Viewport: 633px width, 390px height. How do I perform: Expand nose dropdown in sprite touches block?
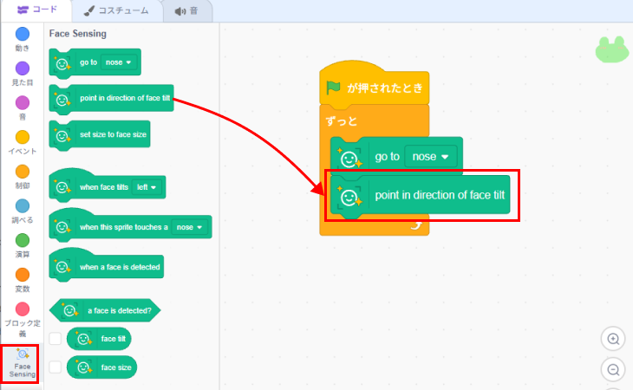[190, 227]
